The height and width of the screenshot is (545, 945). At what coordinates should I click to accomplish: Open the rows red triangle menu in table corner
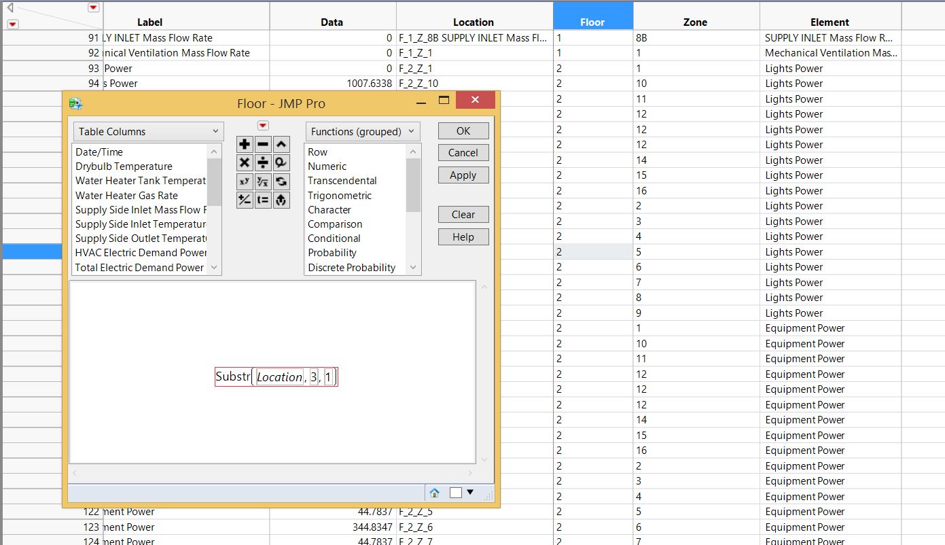pyautogui.click(x=12, y=24)
